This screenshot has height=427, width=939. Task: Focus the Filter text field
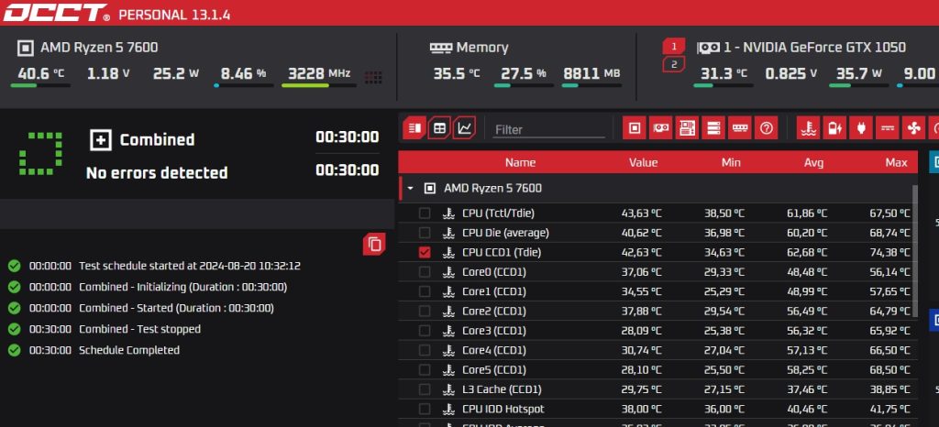point(549,129)
